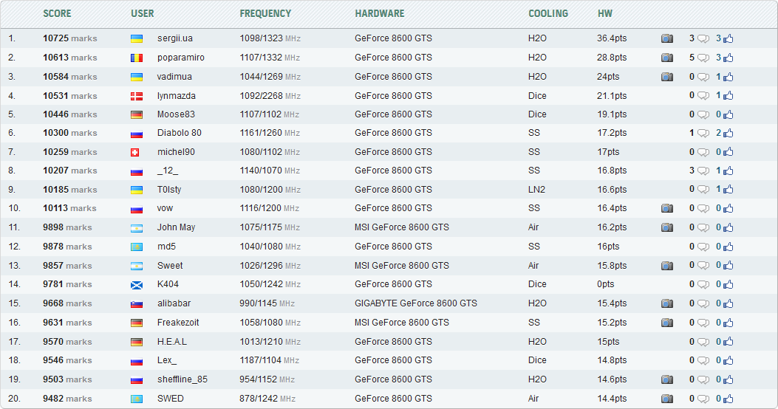Sort by the FREQUENCY column header
Image resolution: width=778 pixels, height=409 pixels.
tap(265, 13)
